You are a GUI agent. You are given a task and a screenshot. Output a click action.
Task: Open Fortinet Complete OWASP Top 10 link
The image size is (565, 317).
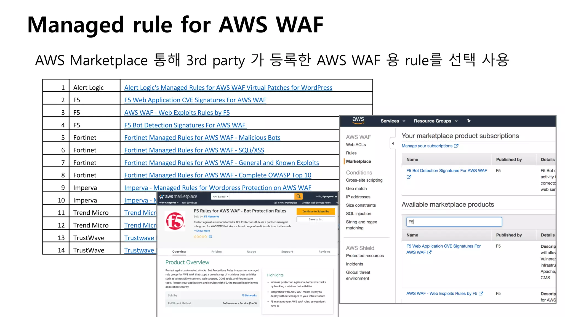click(x=218, y=175)
